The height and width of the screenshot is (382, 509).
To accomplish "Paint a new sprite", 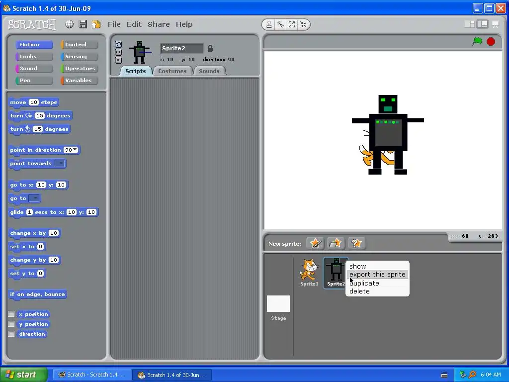I will [x=315, y=243].
